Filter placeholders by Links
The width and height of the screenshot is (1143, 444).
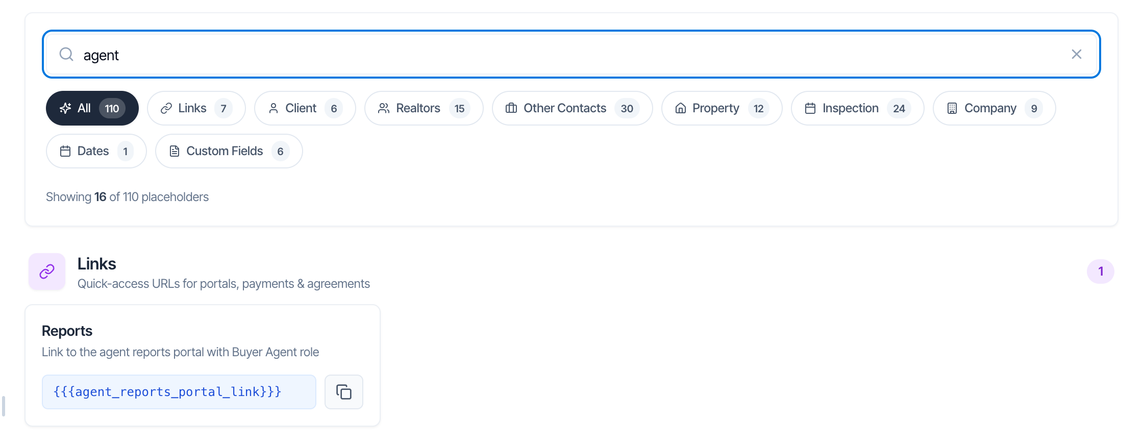pos(196,108)
